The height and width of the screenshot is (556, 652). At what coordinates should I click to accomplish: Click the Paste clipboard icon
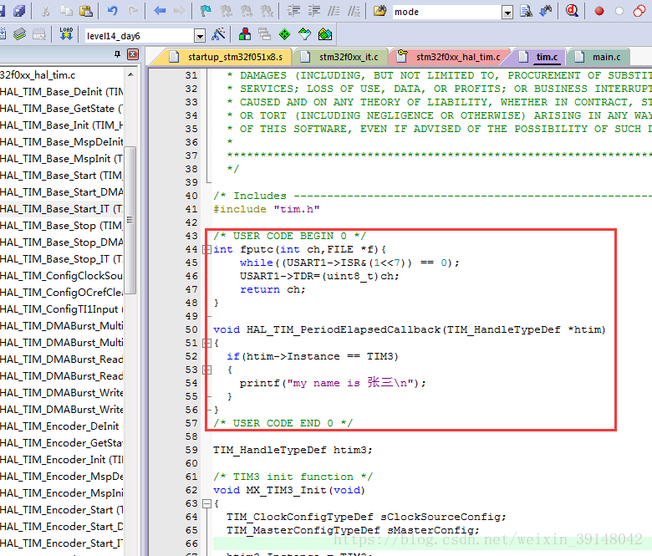tap(85, 11)
